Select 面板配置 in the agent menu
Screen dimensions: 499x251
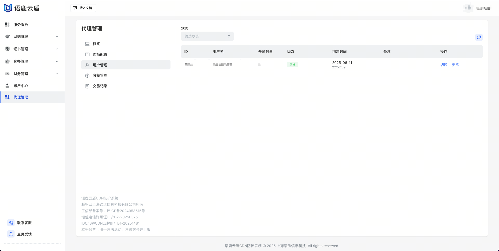point(100,54)
